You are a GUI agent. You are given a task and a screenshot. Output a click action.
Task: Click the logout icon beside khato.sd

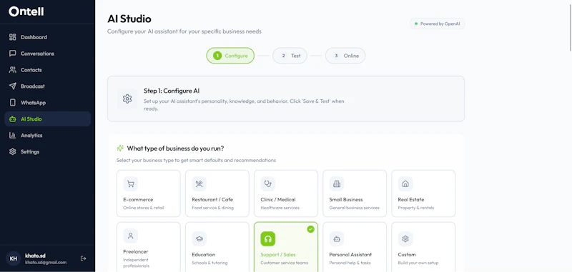click(83, 258)
